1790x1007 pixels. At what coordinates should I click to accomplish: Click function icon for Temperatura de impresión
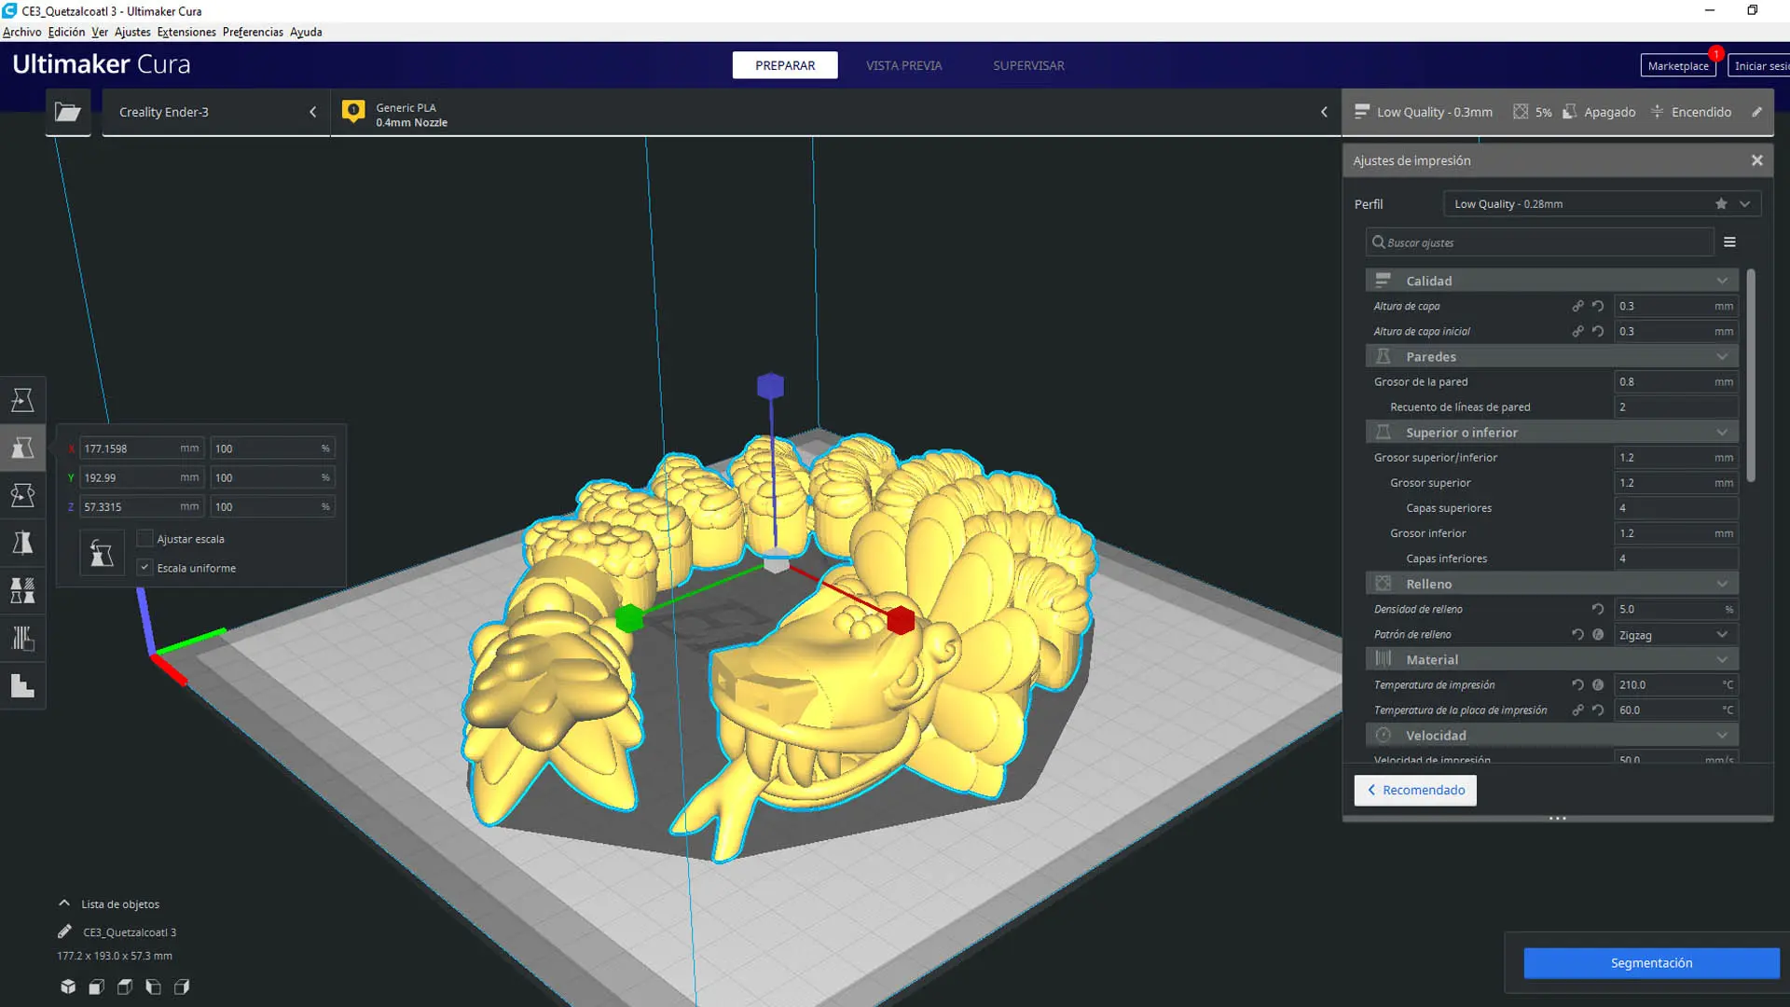(x=1598, y=684)
